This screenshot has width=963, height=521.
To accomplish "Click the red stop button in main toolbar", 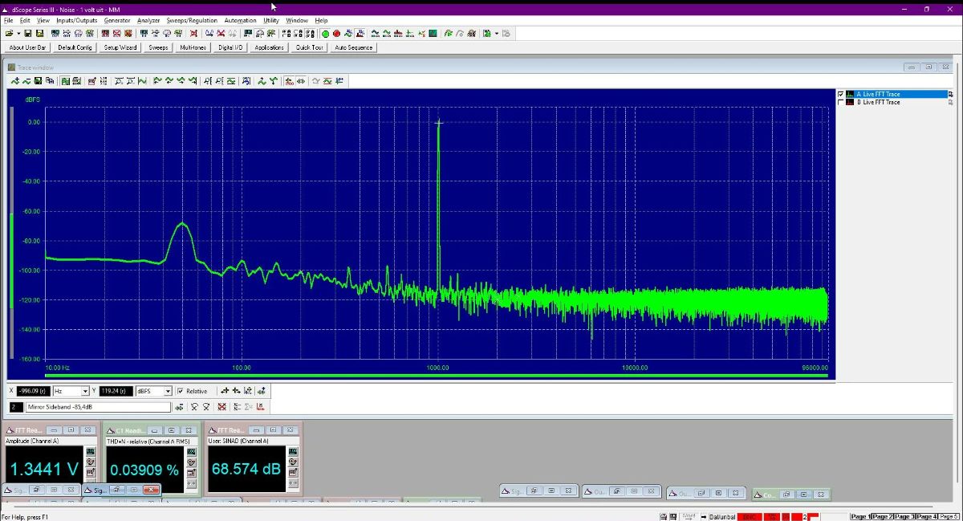I will click(337, 34).
